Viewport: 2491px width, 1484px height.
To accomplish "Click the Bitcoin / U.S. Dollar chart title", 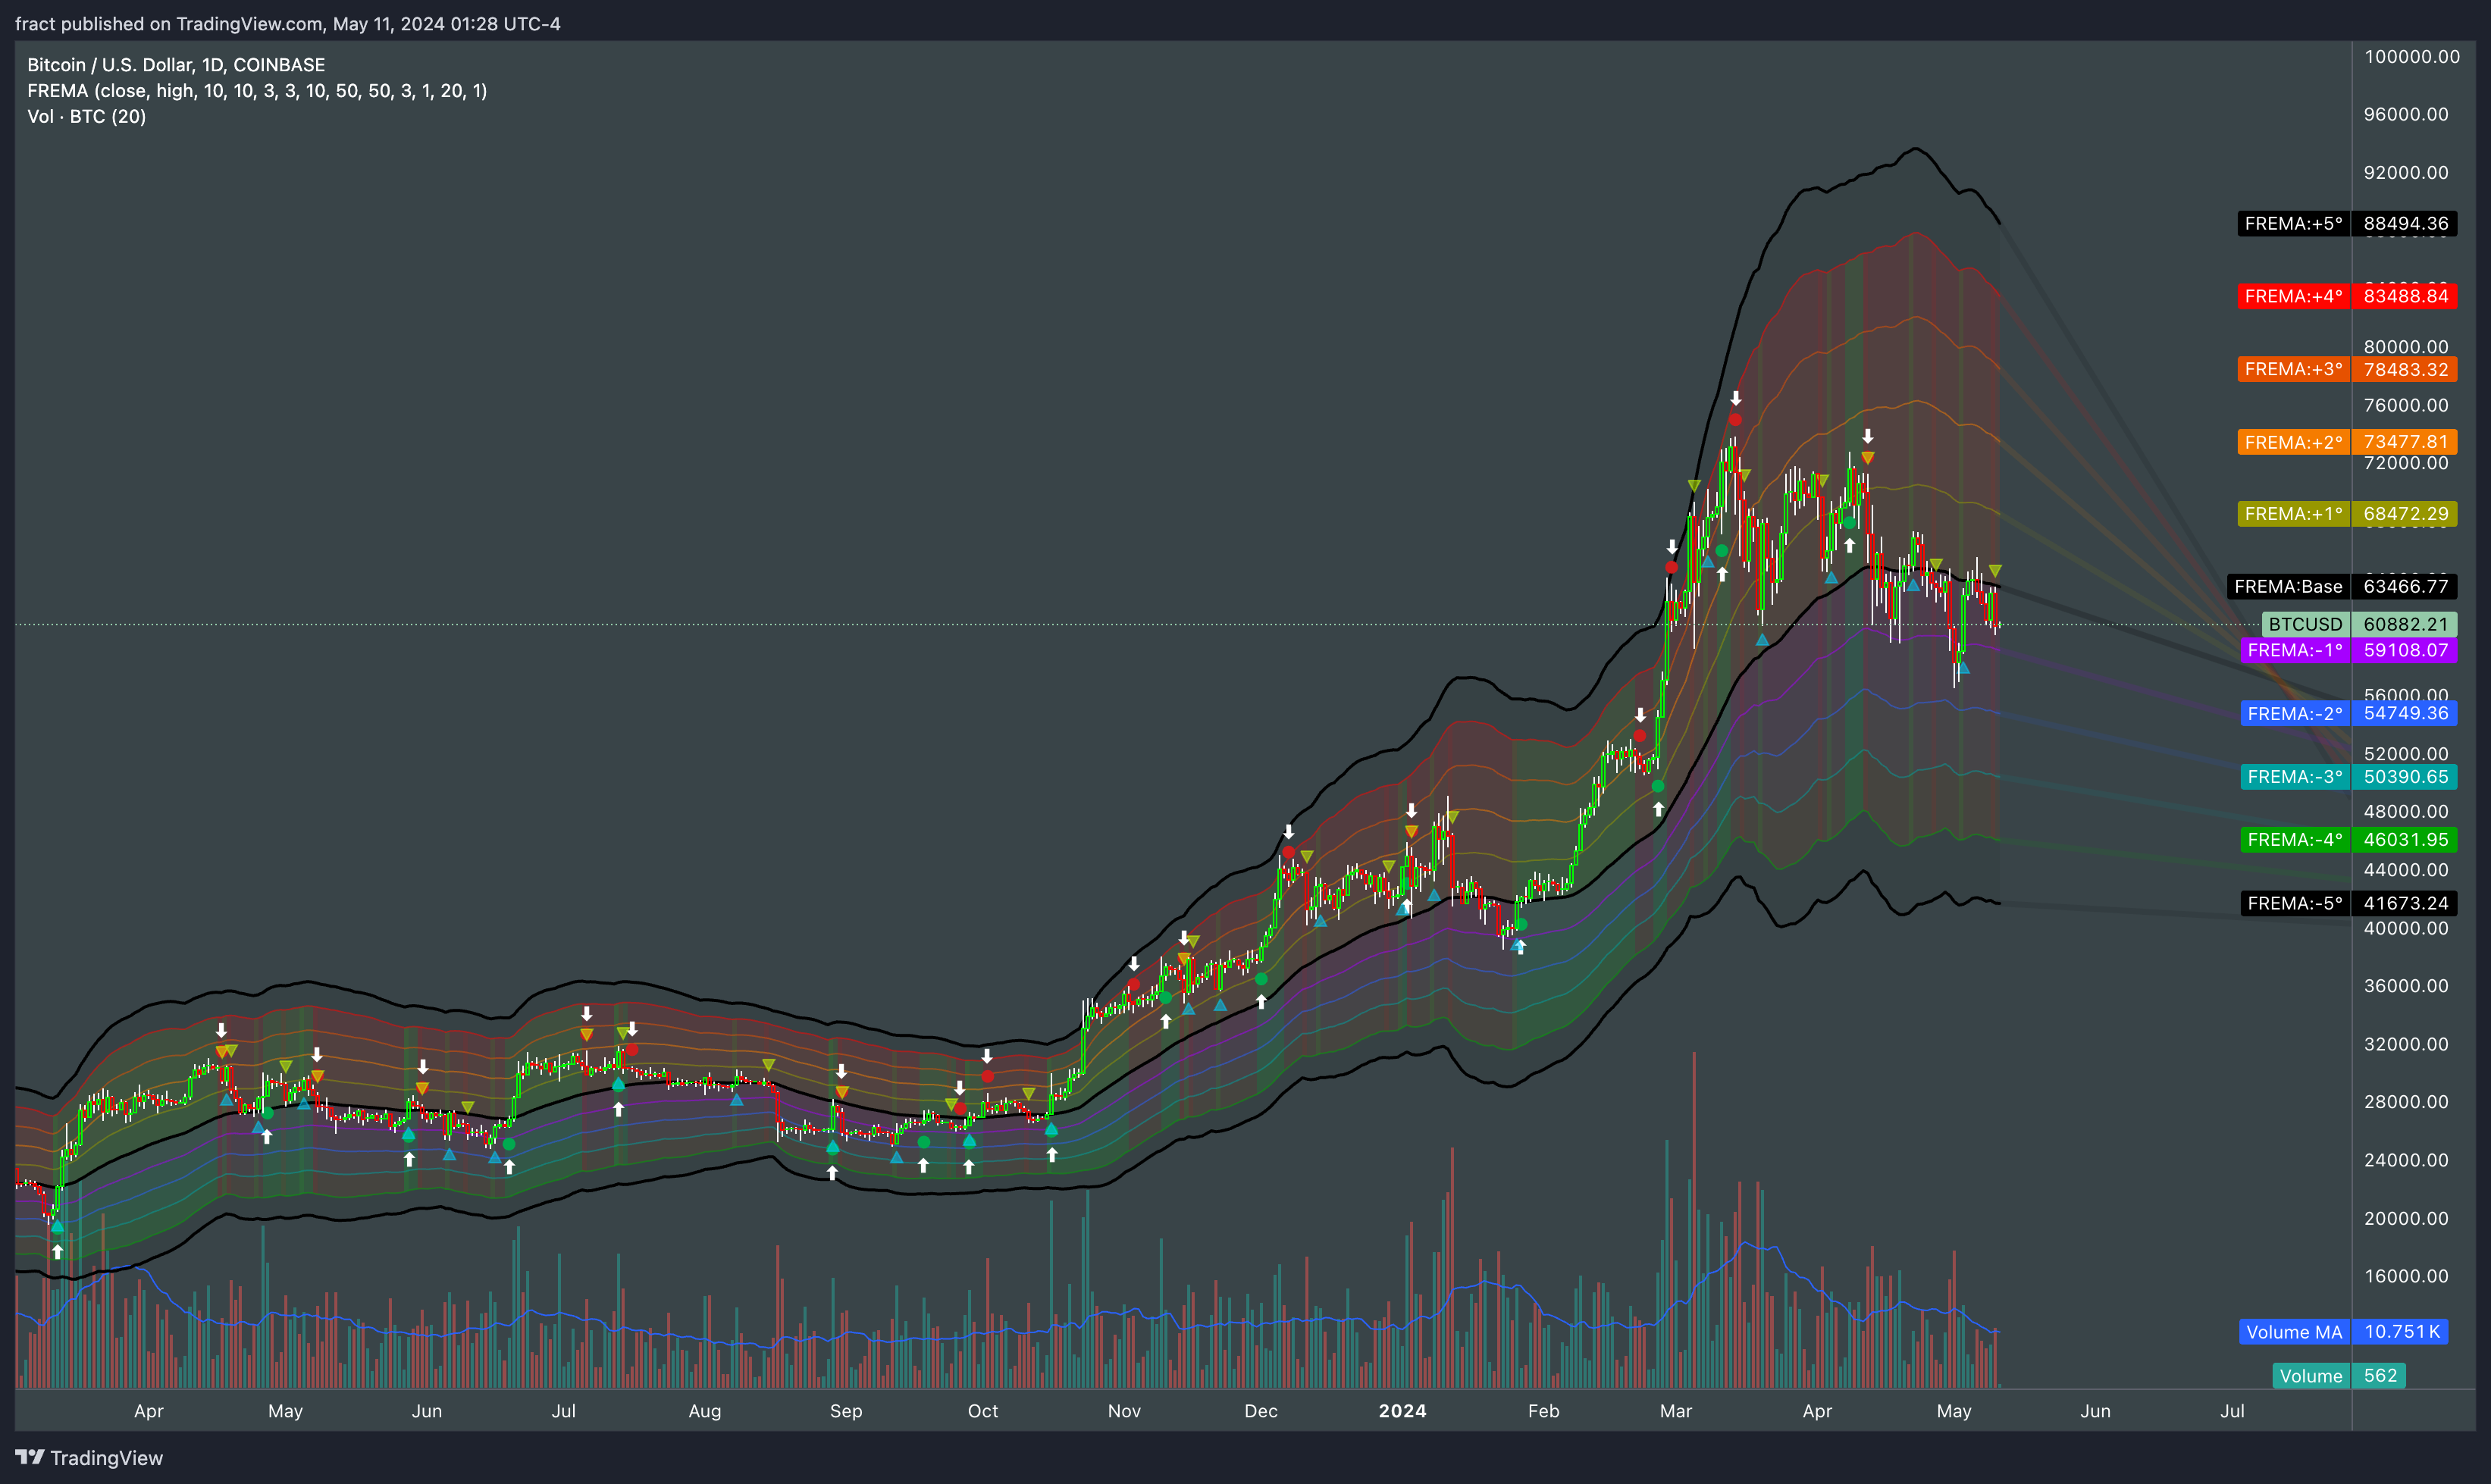I will point(176,65).
